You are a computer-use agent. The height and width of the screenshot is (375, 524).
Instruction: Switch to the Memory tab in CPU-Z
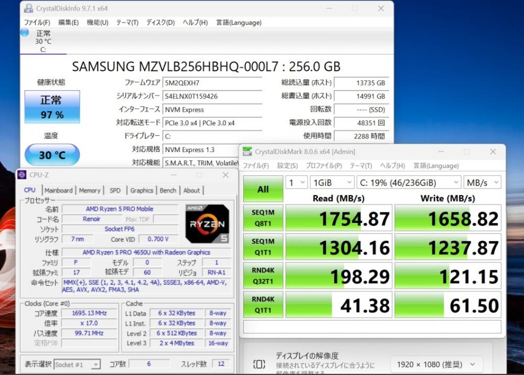pyautogui.click(x=90, y=190)
